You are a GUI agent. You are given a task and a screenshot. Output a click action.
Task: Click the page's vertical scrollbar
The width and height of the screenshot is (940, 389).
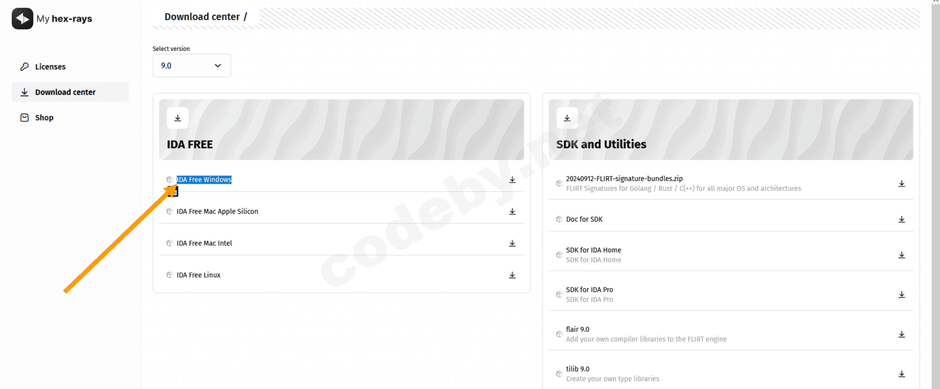[x=935, y=194]
